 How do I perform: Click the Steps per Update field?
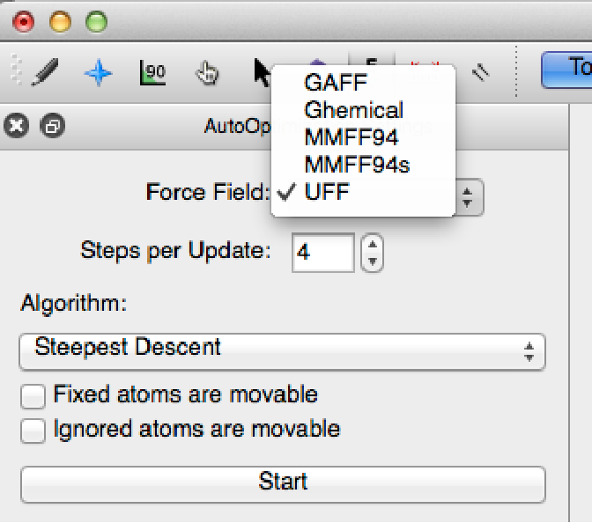tap(323, 253)
